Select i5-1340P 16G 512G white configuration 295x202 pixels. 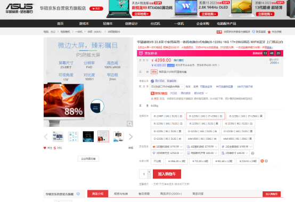coord(168,116)
